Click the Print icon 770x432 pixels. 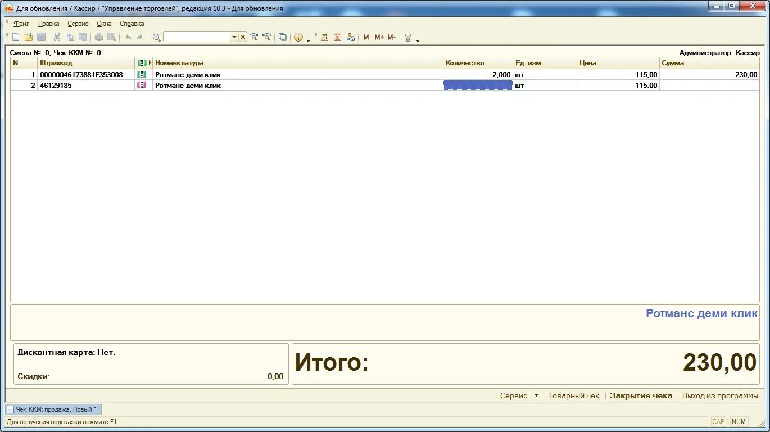[x=99, y=37]
